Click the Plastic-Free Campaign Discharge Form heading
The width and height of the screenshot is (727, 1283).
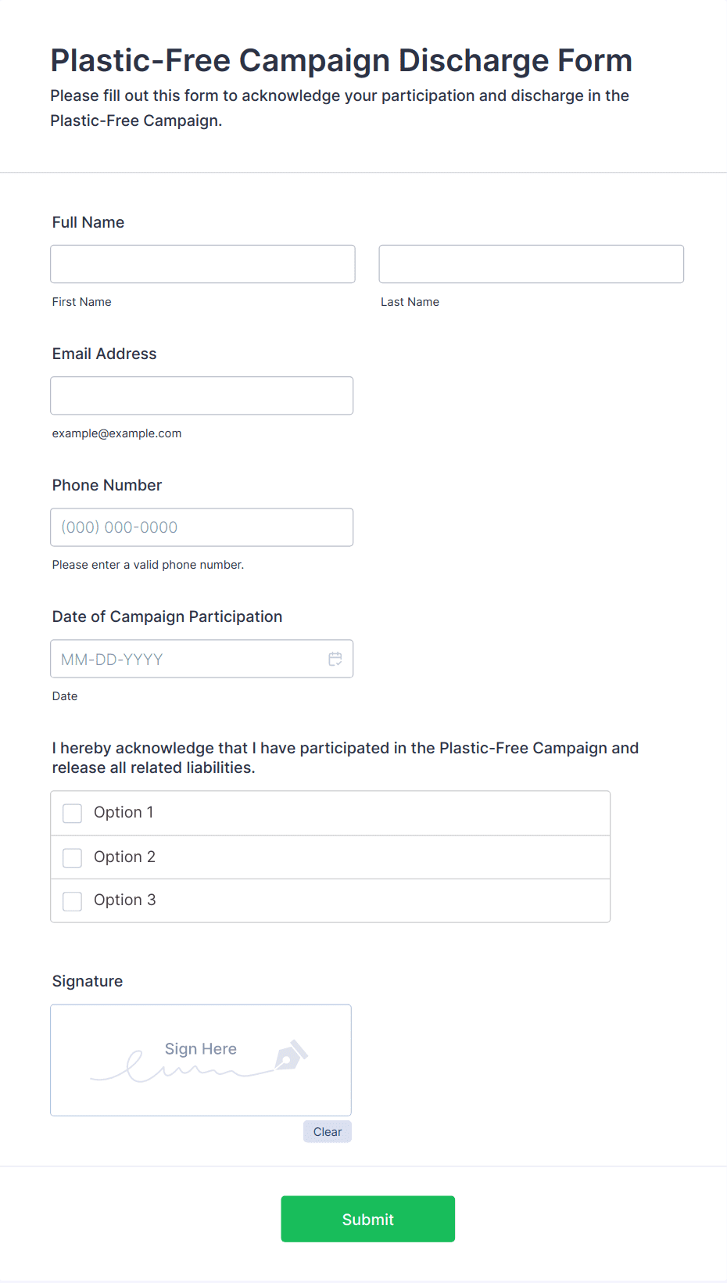341,60
